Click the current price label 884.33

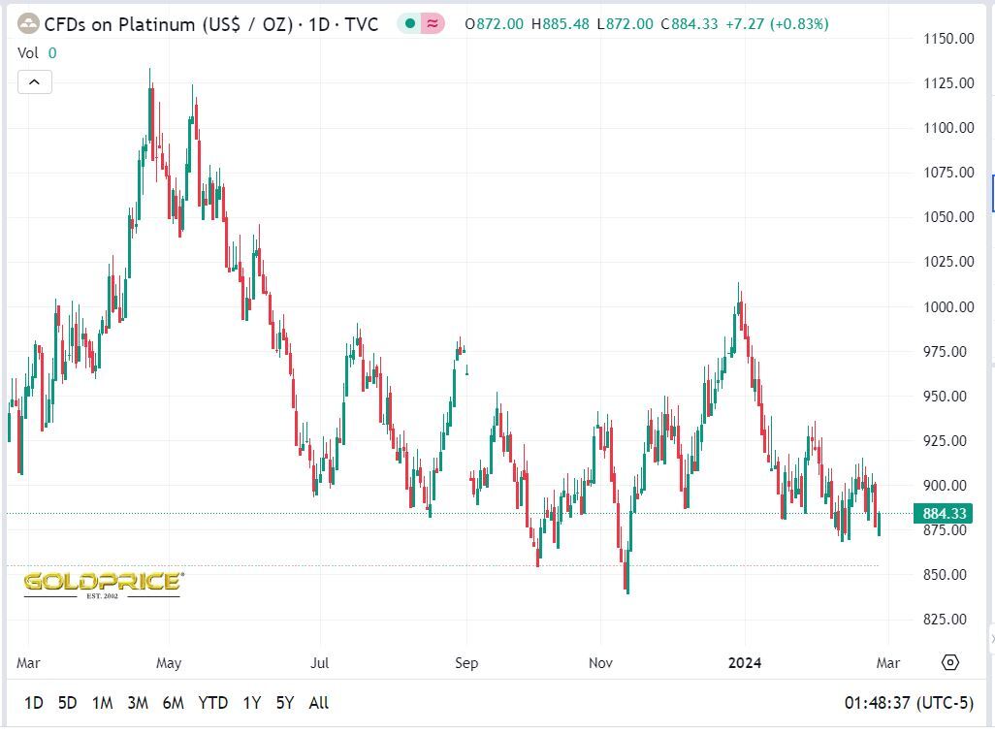tap(945, 513)
